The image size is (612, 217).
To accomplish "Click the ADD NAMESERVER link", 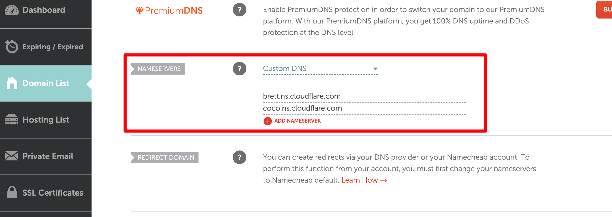I will click(x=297, y=121).
